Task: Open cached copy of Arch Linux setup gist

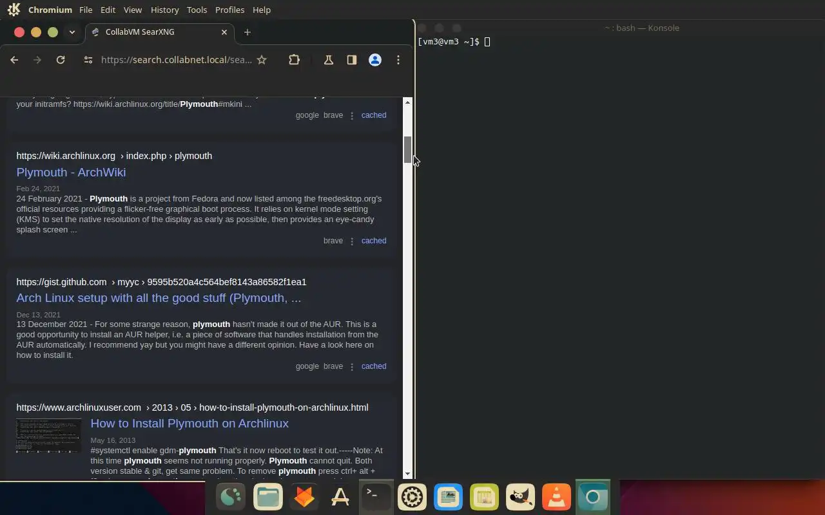Action: tap(374, 366)
